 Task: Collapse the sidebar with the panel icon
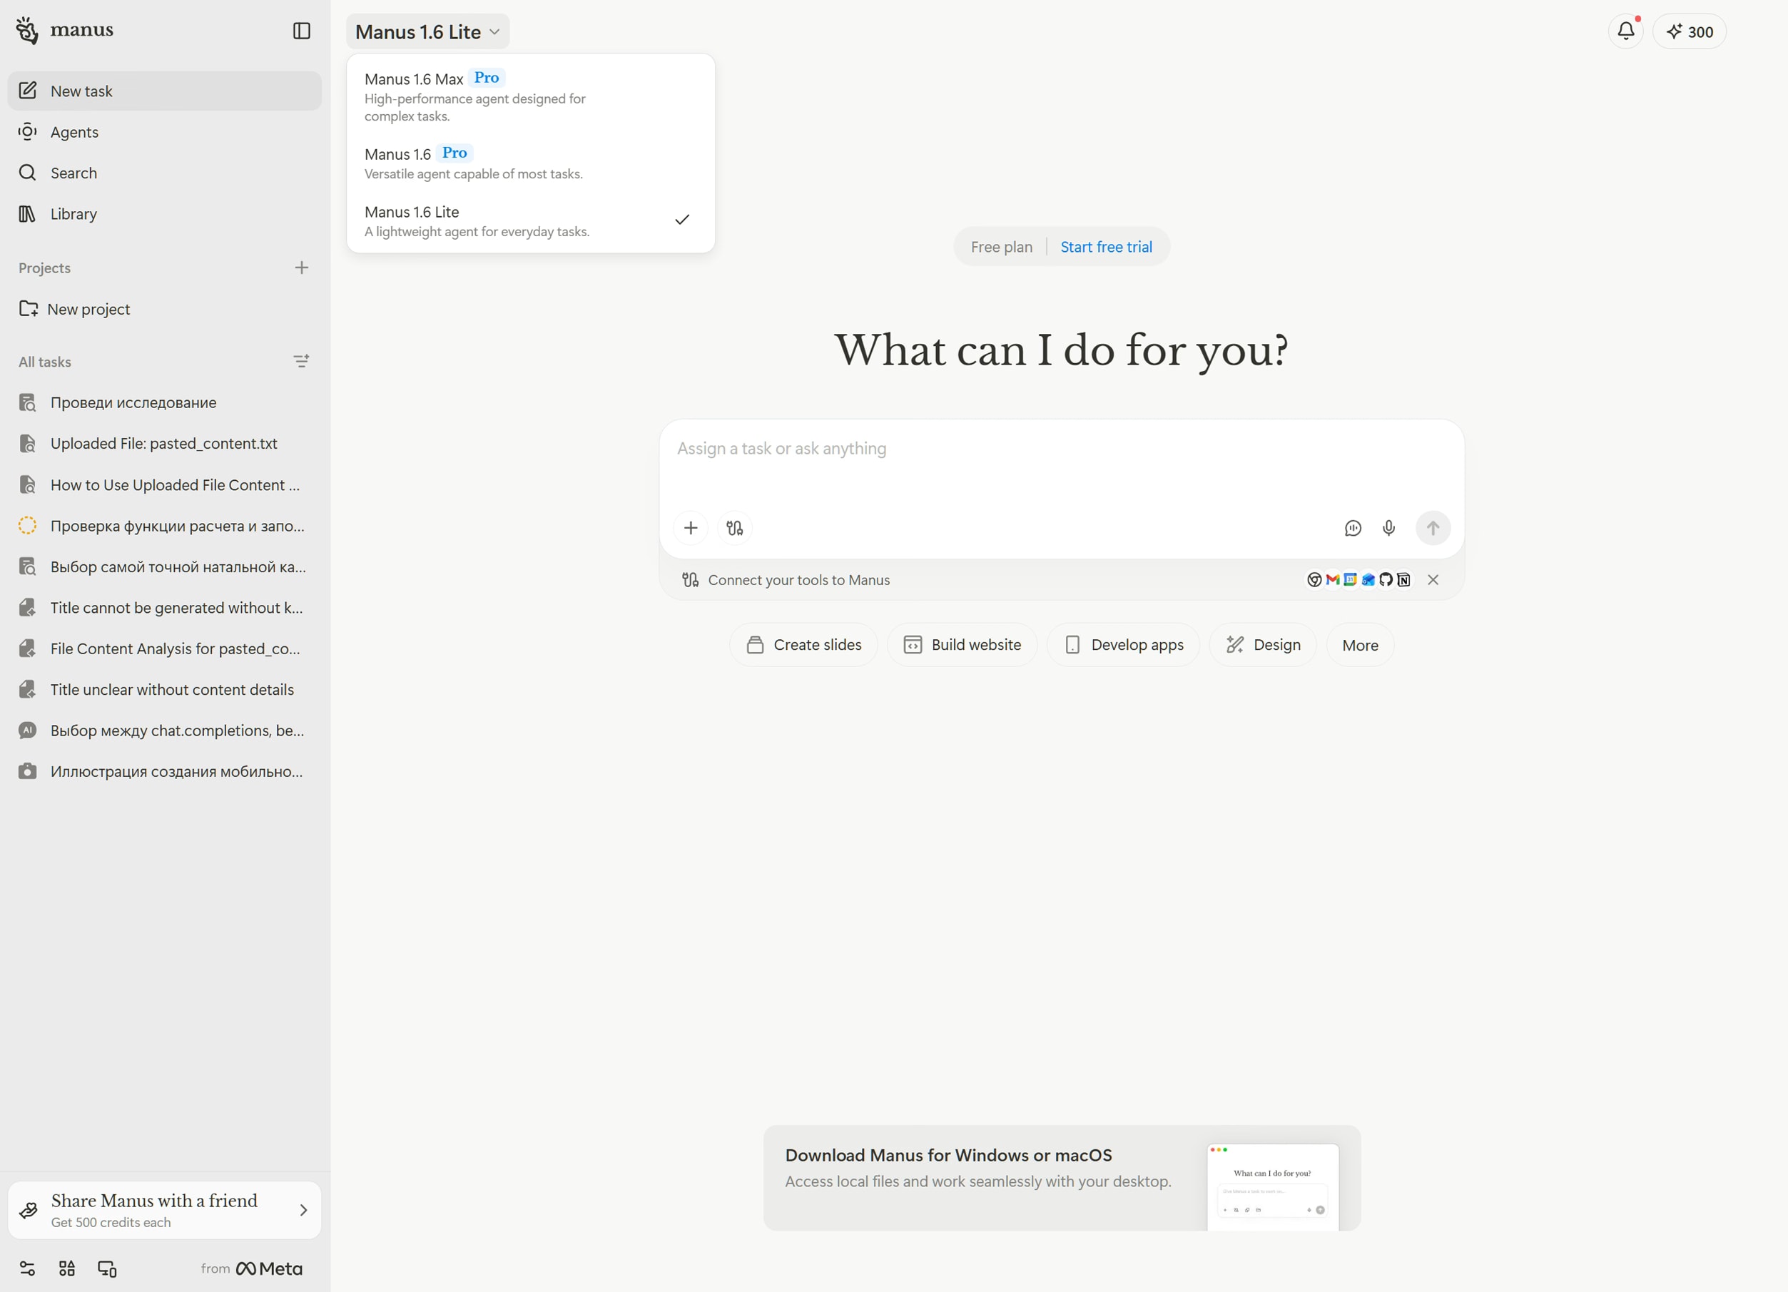(302, 31)
